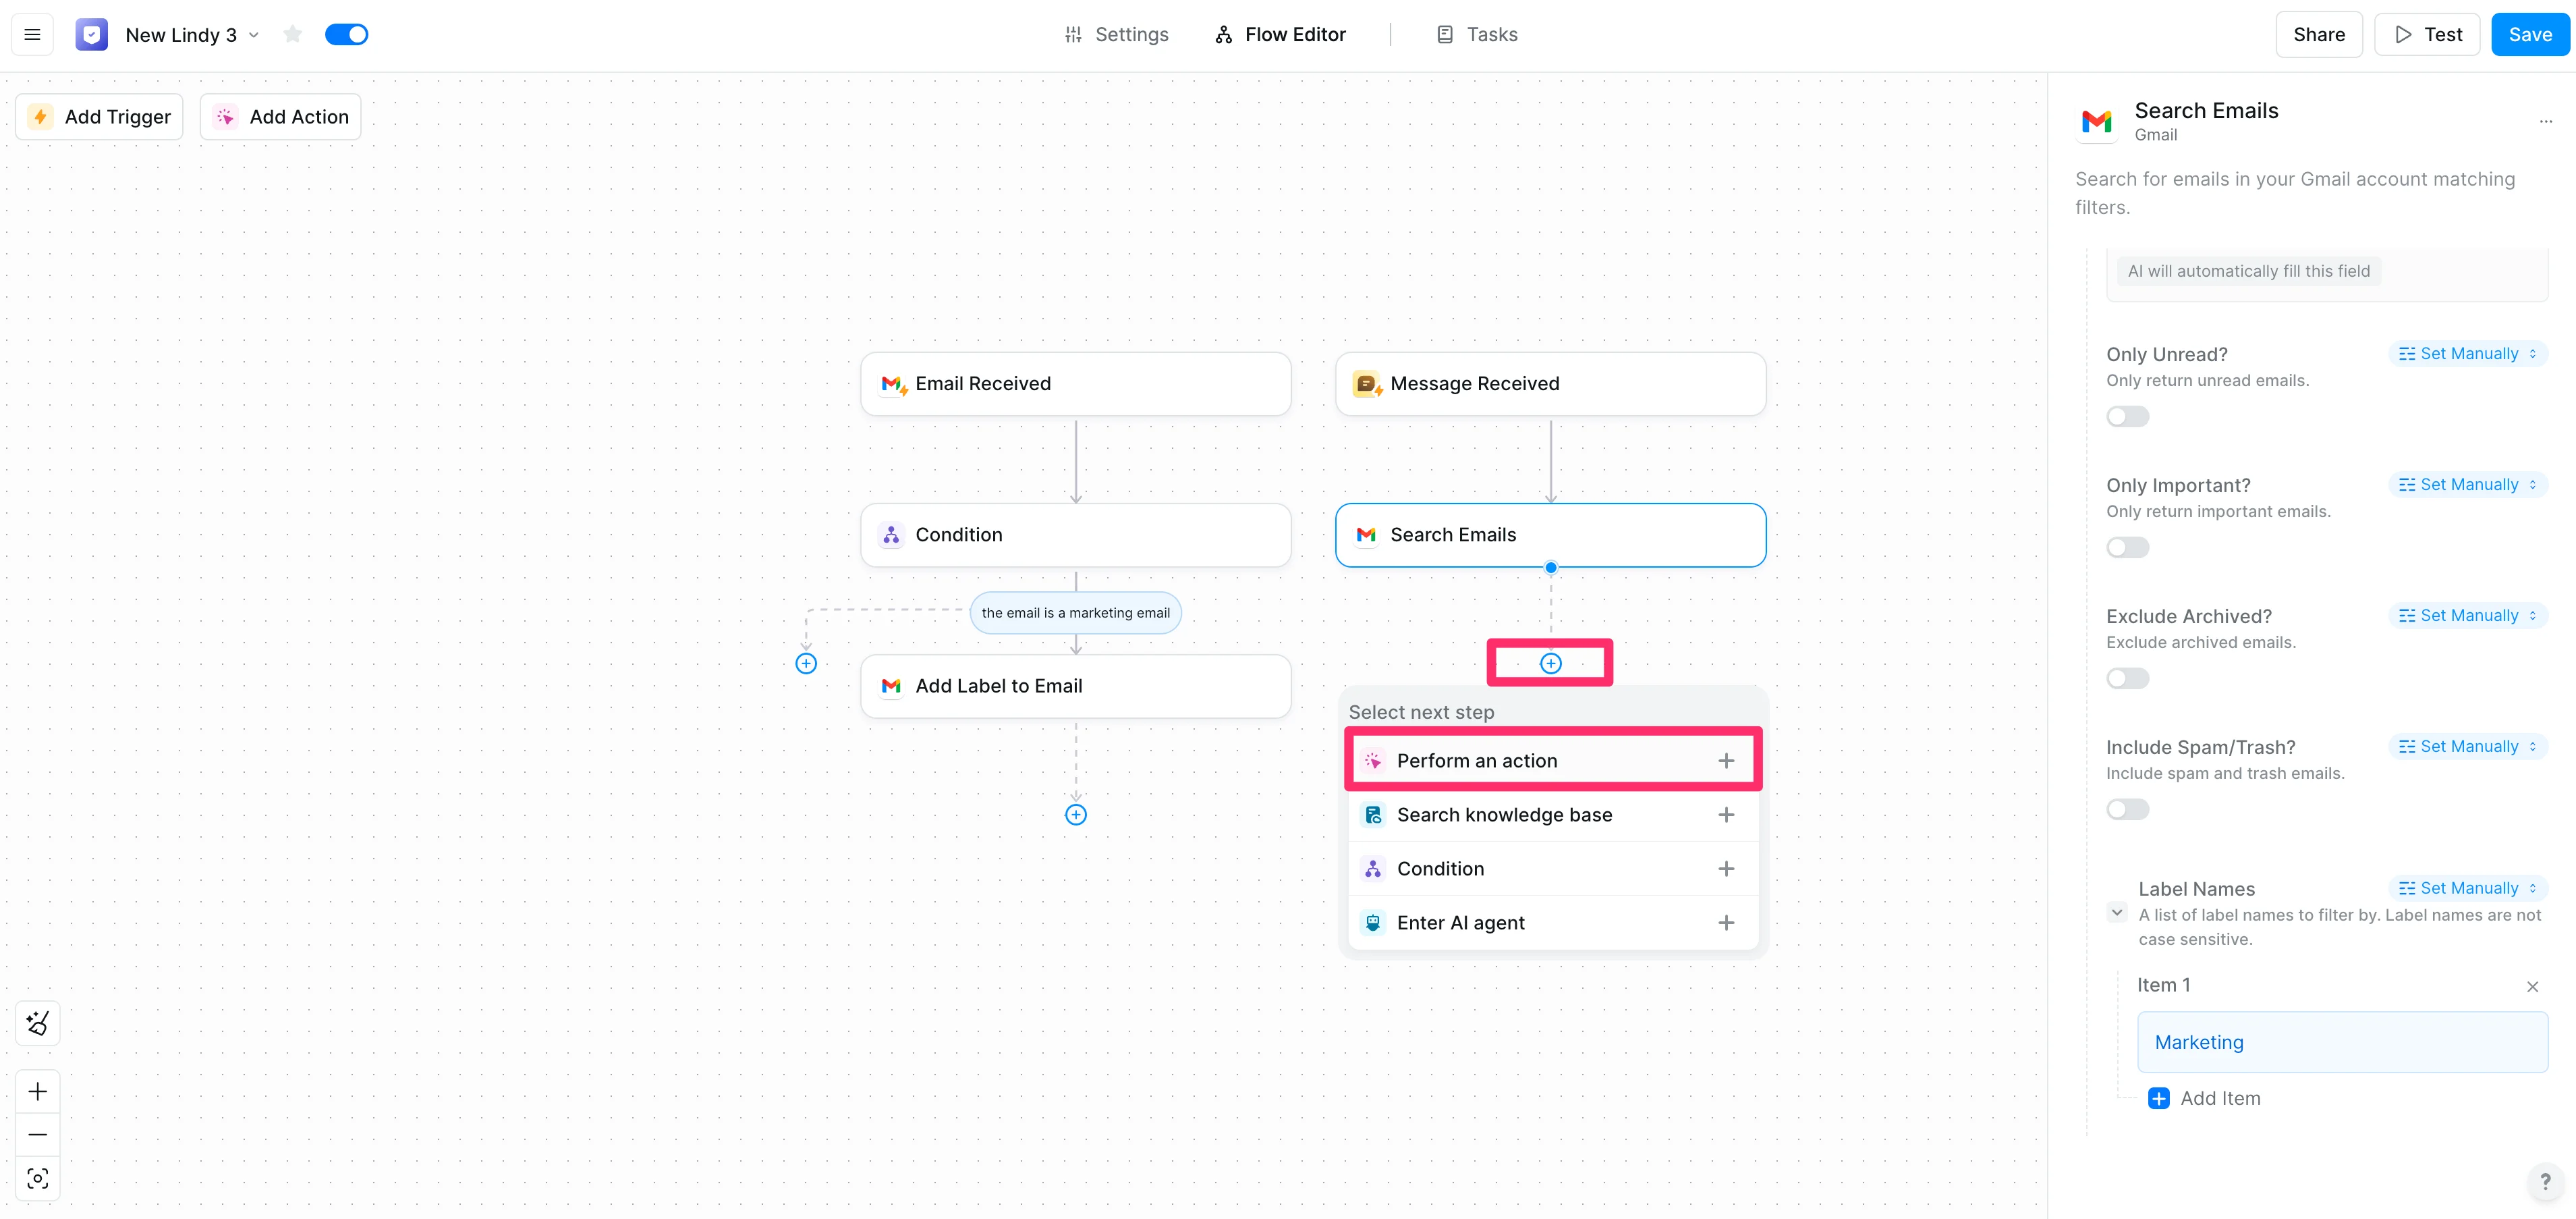Turn on Exclude Archived toggle
Image resolution: width=2576 pixels, height=1219 pixels.
2127,678
